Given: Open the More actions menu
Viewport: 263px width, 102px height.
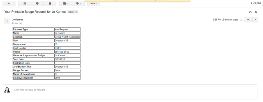Looking at the screenshot, I should coord(94,3).
